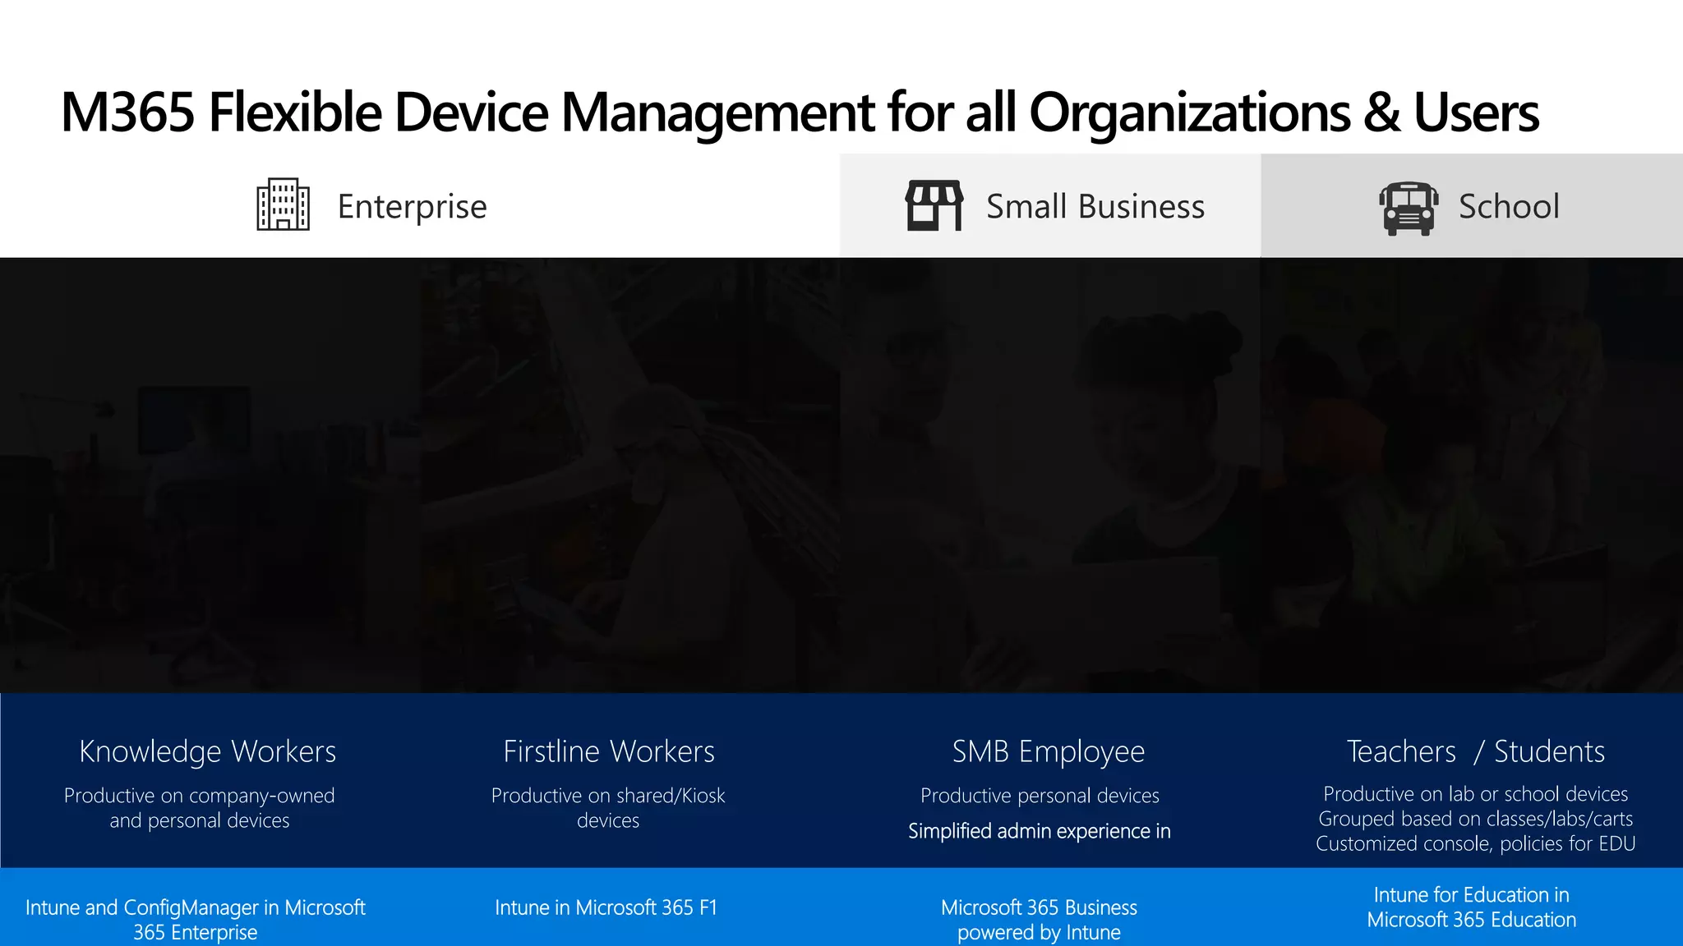
Task: Click 'Productive on lab or school devices' line
Action: coord(1476,794)
